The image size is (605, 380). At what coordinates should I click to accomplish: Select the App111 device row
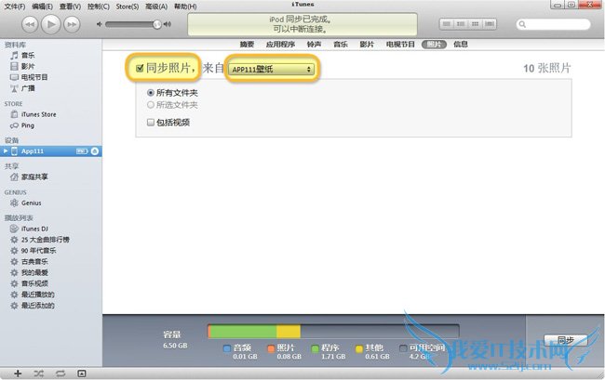click(51, 151)
